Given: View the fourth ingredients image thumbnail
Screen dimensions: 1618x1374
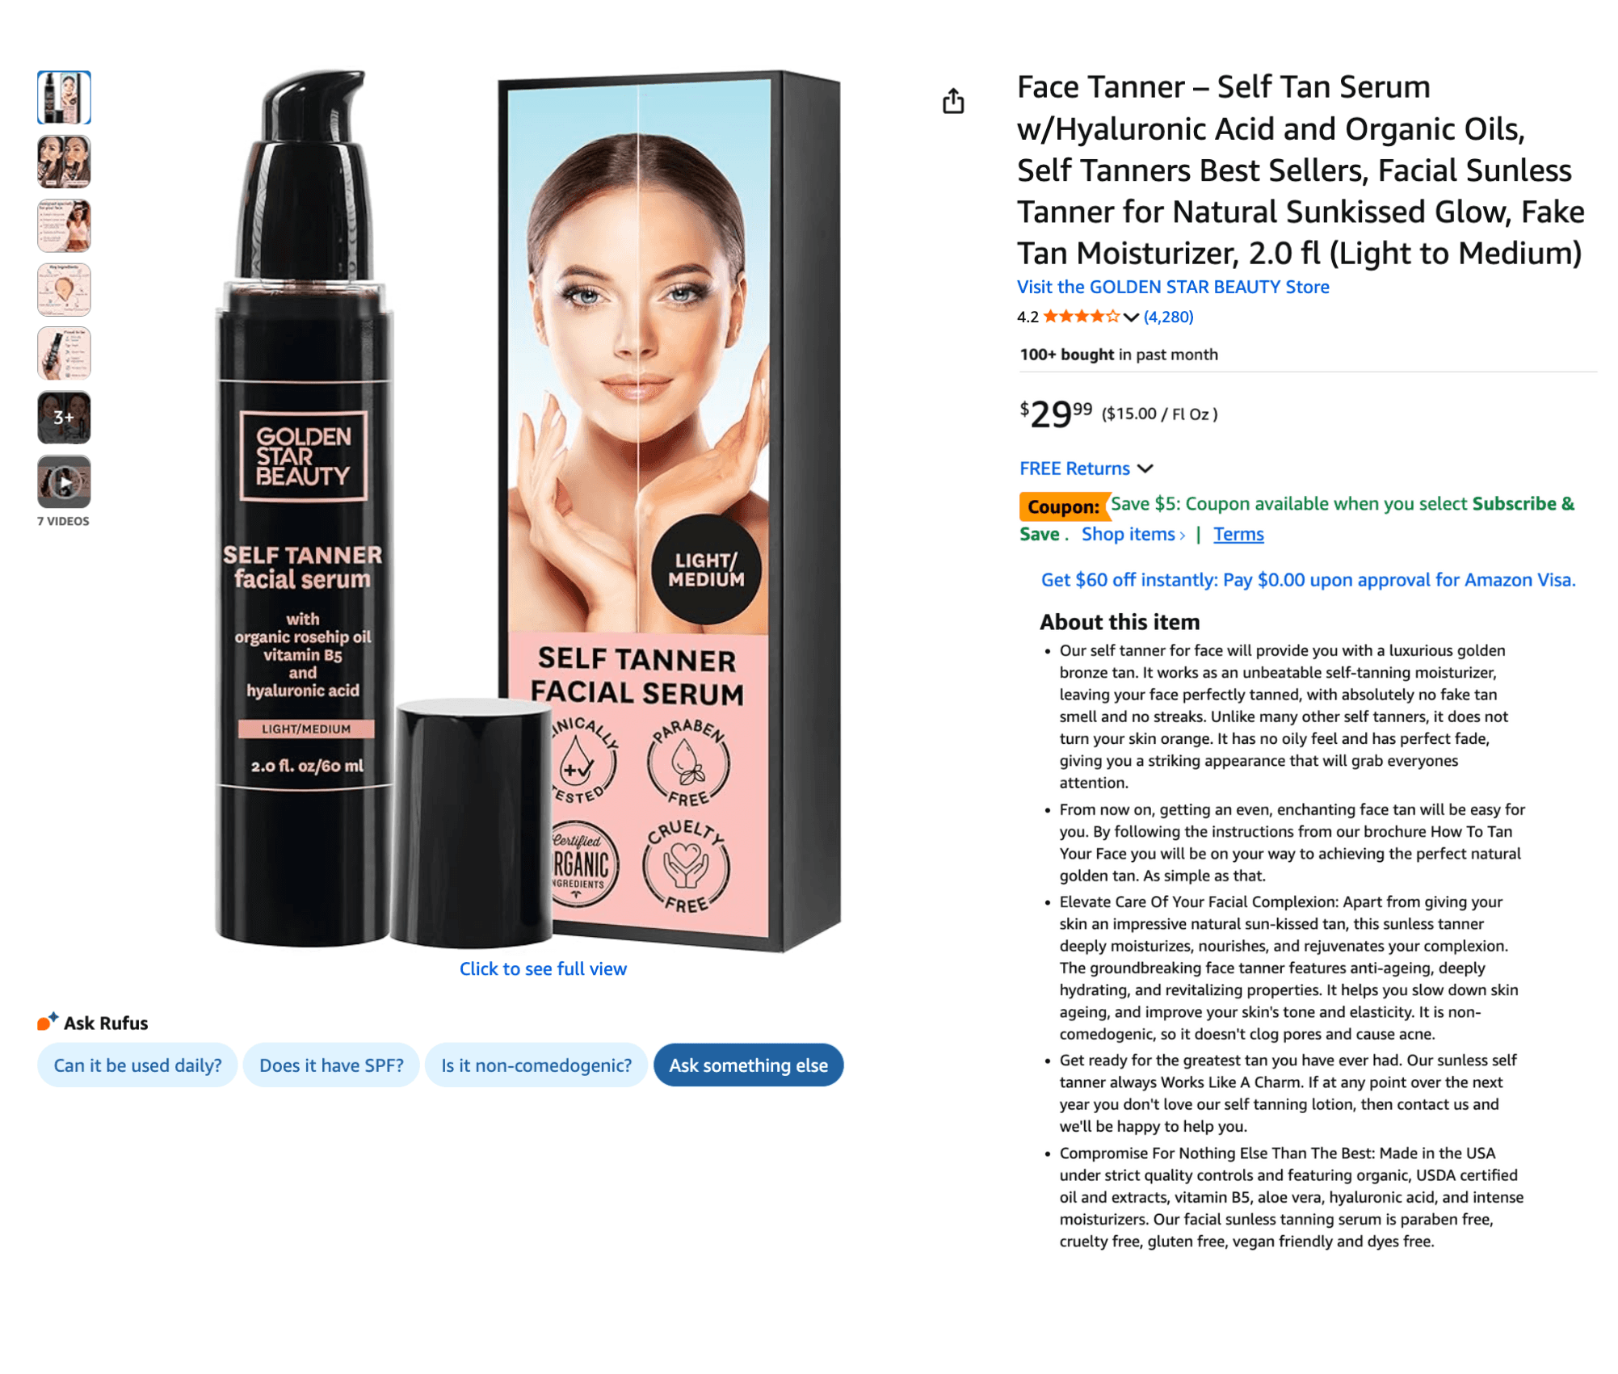Looking at the screenshot, I should tap(64, 289).
